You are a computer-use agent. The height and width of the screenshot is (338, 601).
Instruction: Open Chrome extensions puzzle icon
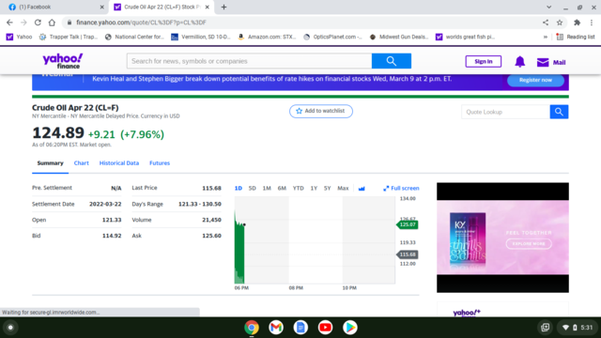pyautogui.click(x=577, y=23)
